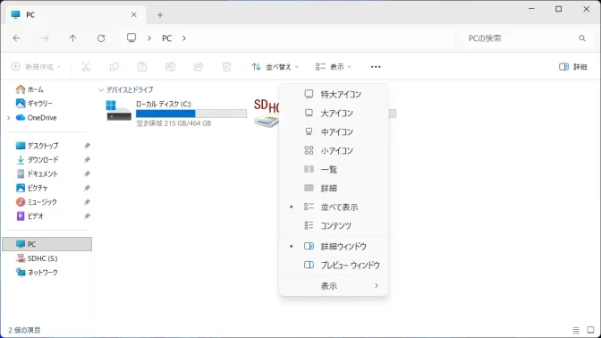Select SDHC (S:) in sidebar
The height and width of the screenshot is (338, 601).
coord(37,258)
